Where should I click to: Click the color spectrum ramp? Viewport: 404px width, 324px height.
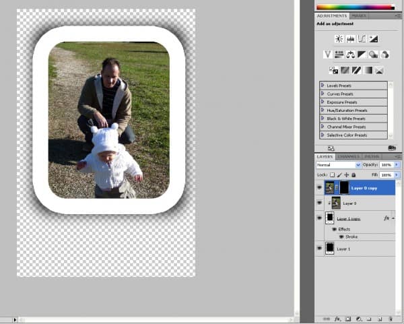[x=355, y=6]
